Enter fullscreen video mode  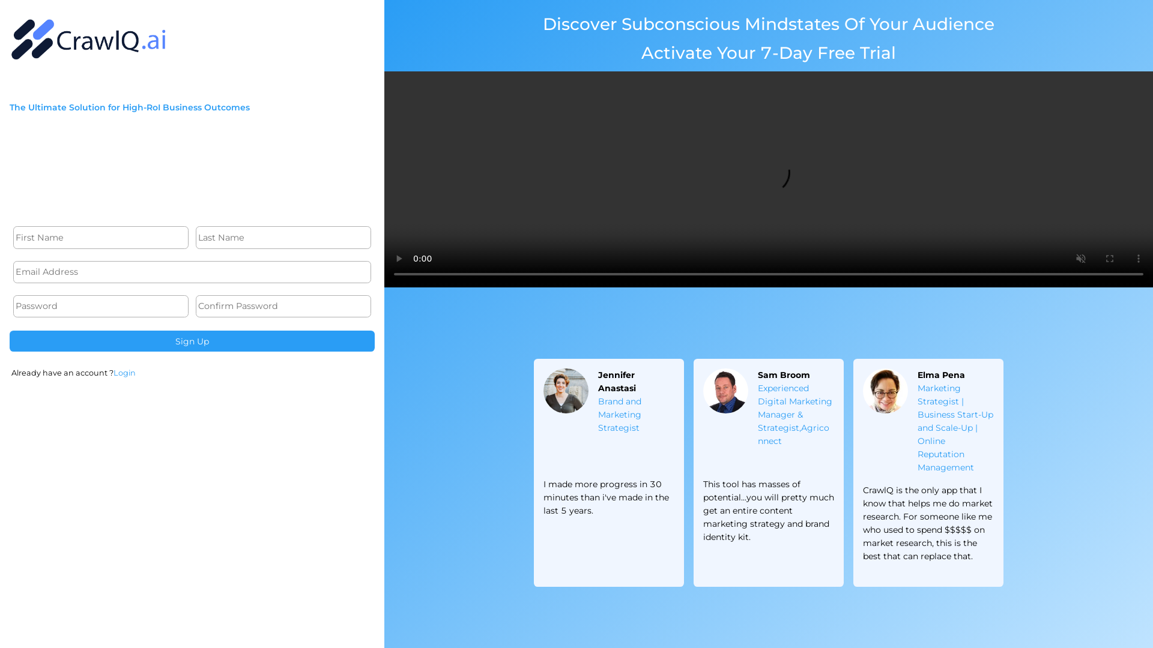1110,259
